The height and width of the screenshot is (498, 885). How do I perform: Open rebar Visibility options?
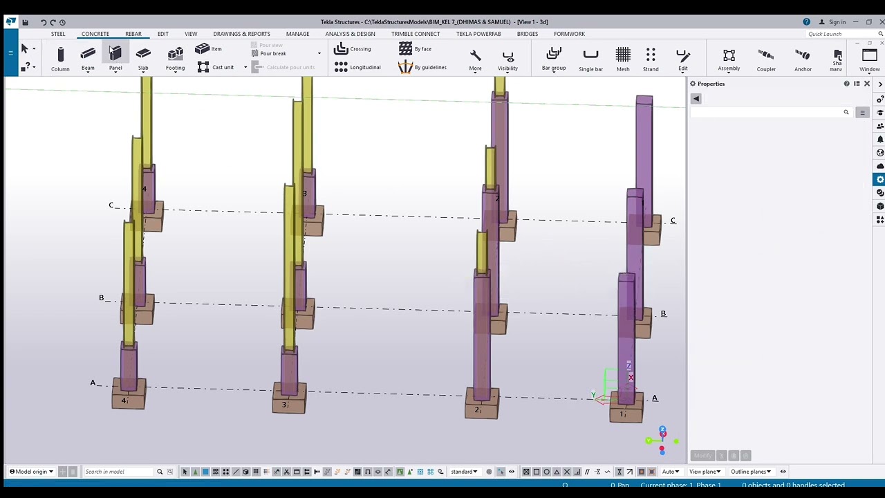point(507,59)
